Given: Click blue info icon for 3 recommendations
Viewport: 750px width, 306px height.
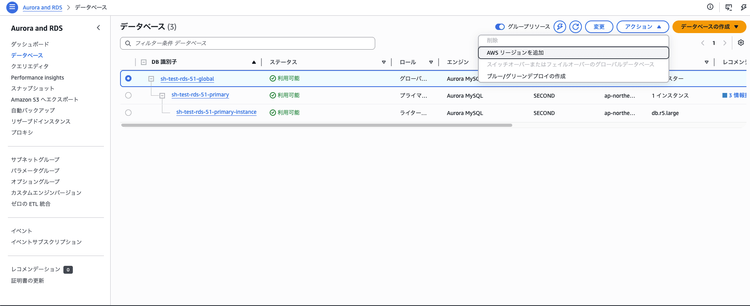Looking at the screenshot, I should [x=725, y=95].
